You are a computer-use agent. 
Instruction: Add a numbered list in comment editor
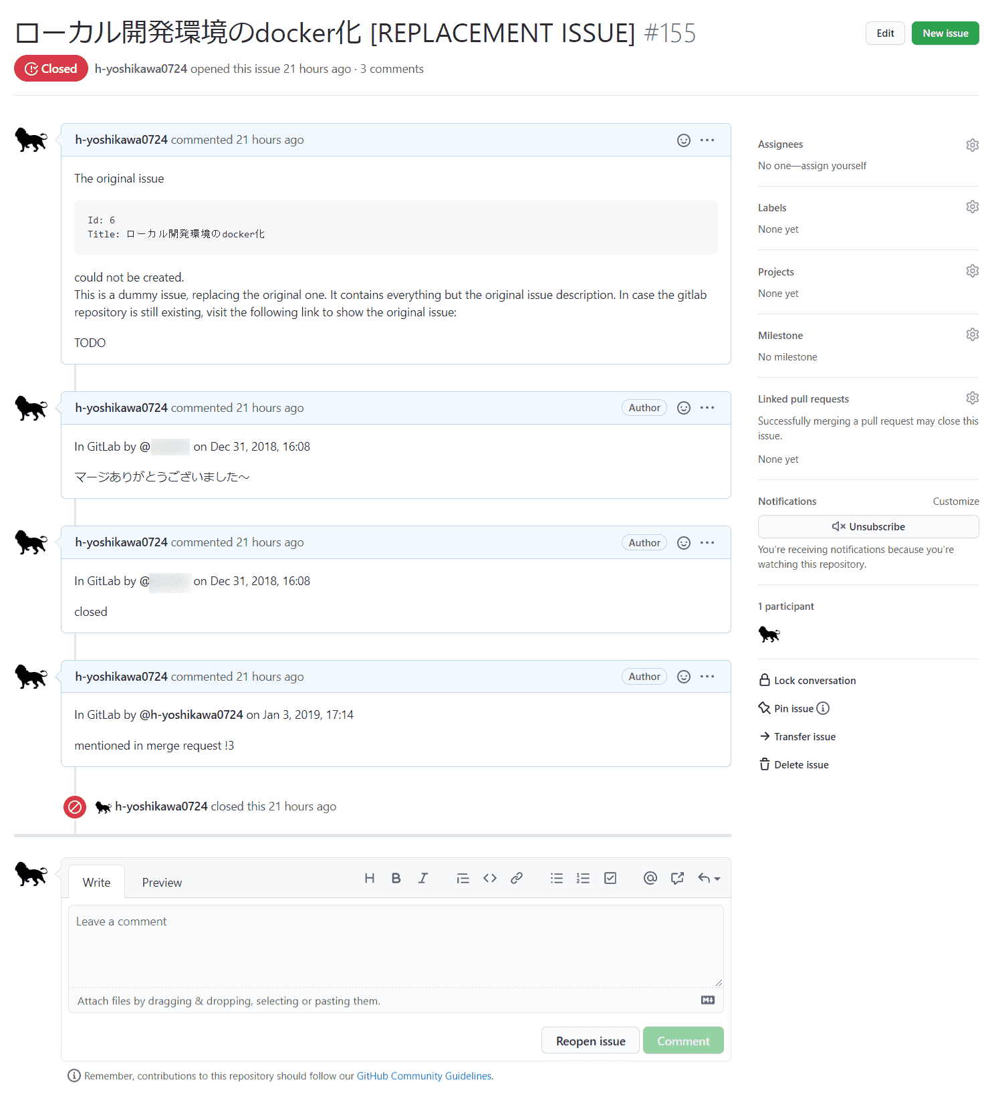coord(583,878)
